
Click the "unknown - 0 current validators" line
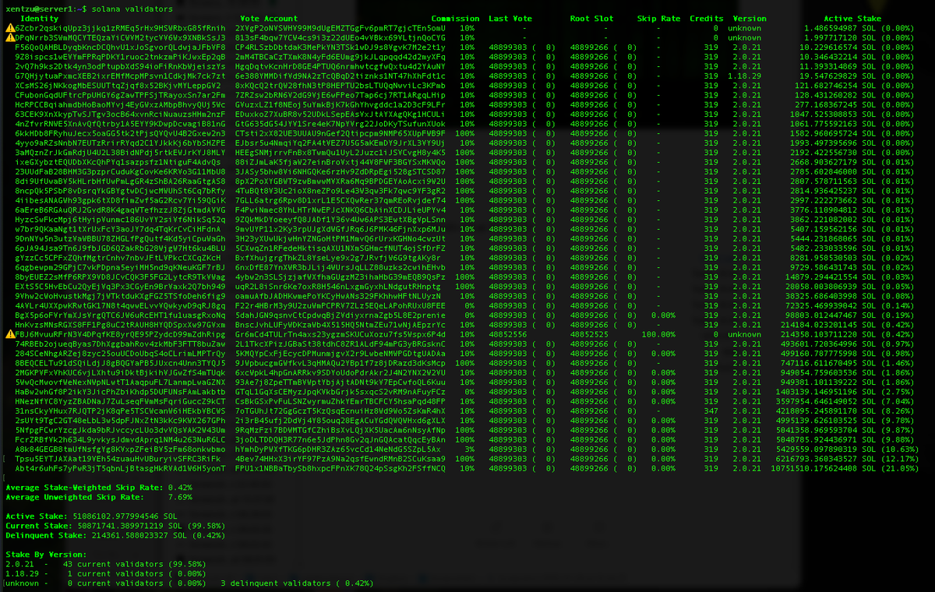[189, 582]
